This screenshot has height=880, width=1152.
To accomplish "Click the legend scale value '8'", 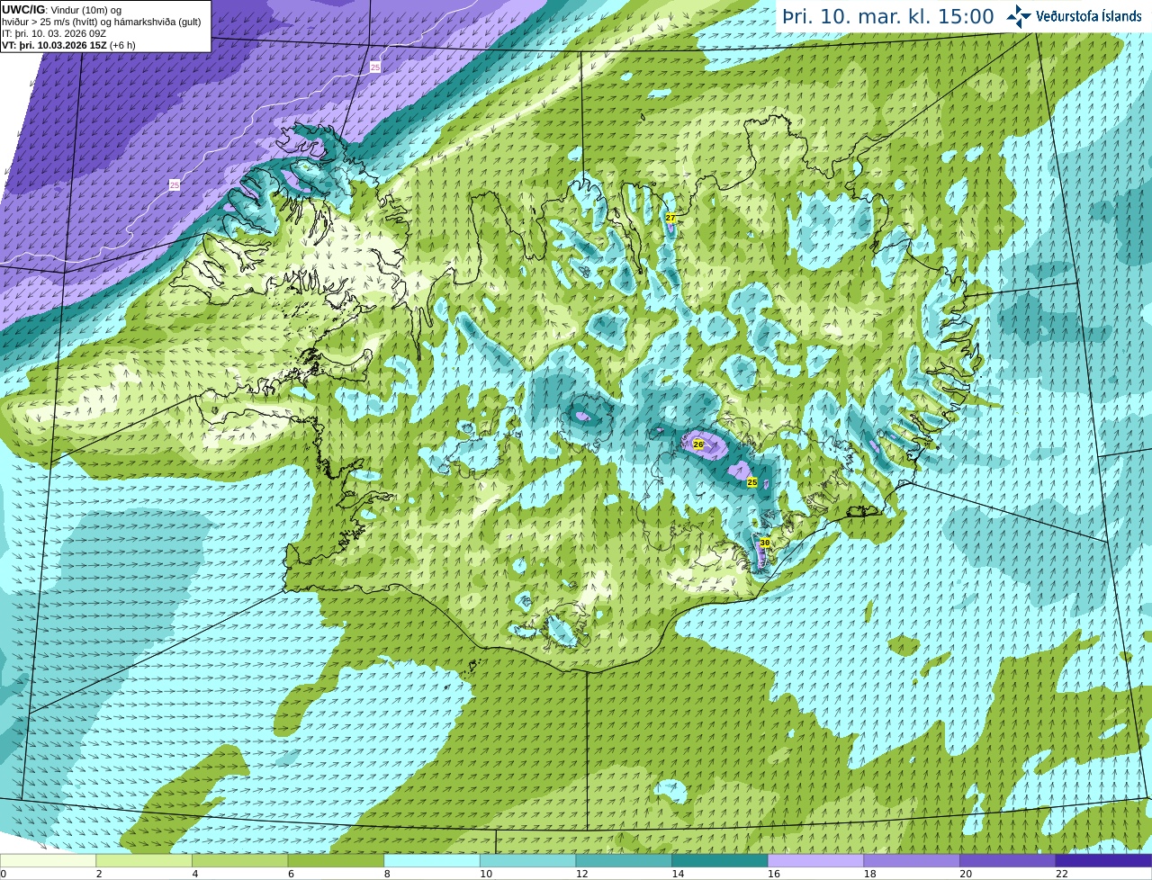I will click(x=388, y=874).
